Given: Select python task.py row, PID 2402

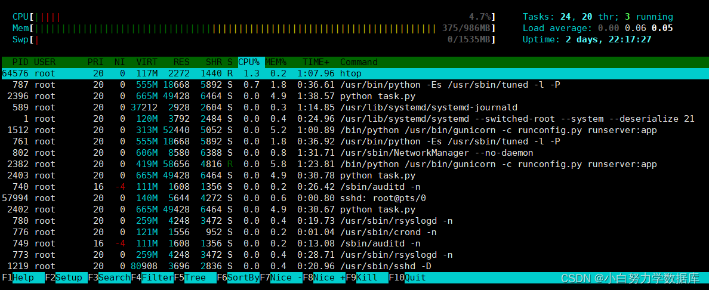Looking at the screenshot, I should click(x=354, y=209).
